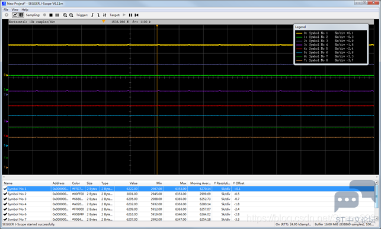
Task: Click the Buffer 16.00 MiB status entry
Action: pos(345,224)
